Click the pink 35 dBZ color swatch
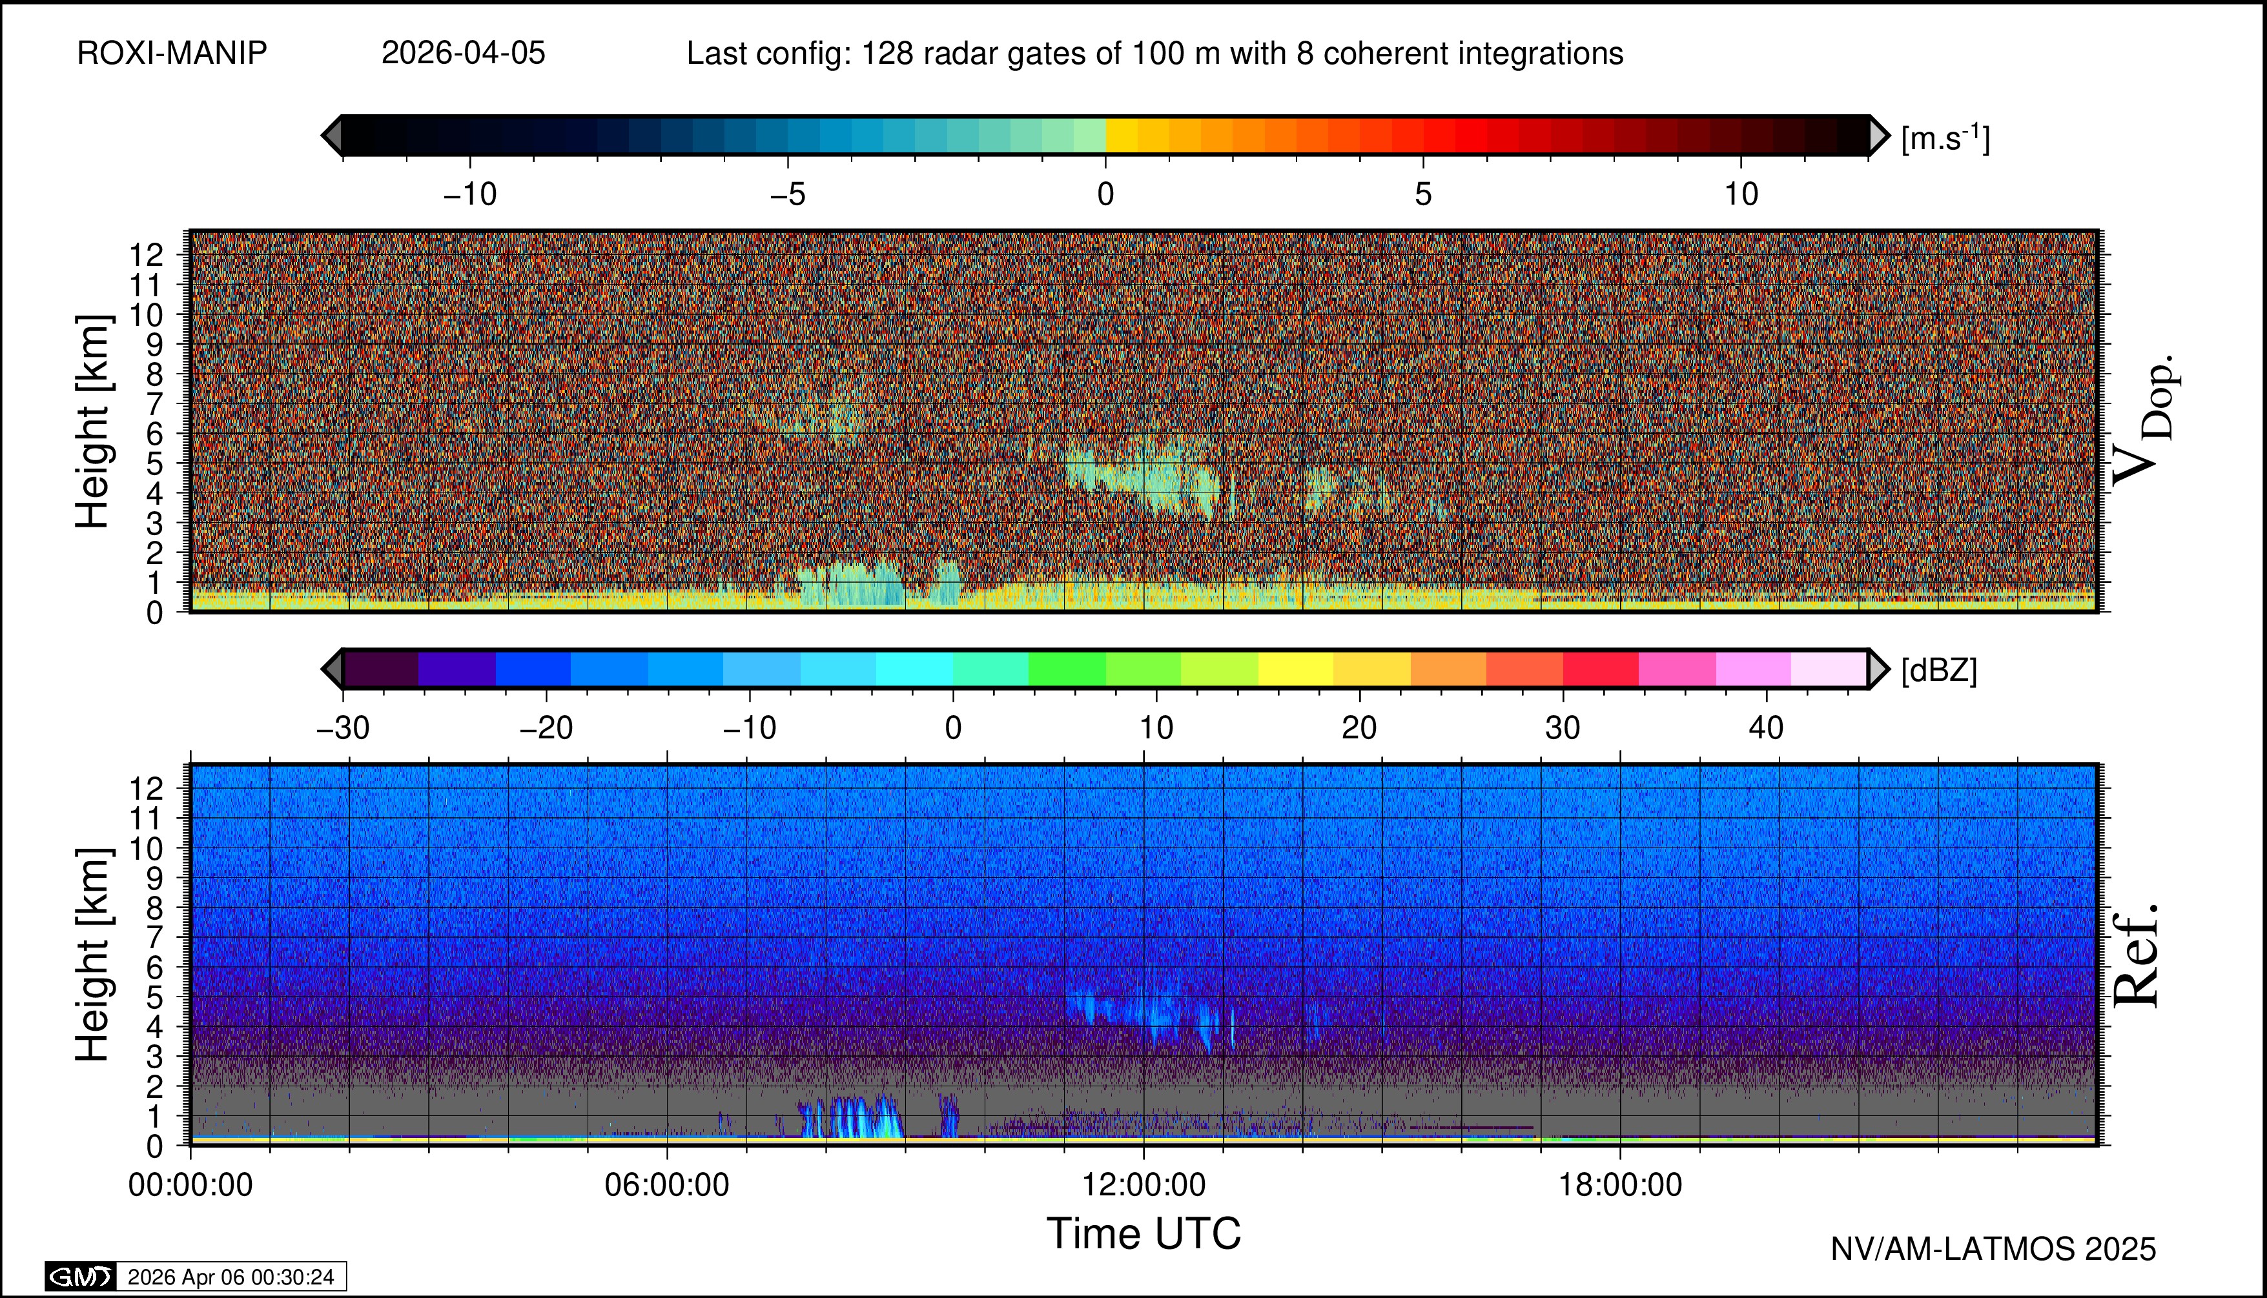This screenshot has width=2267, height=1298. (1677, 669)
